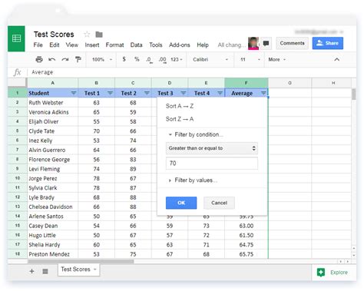Open the Tools menu

pyautogui.click(x=156, y=45)
